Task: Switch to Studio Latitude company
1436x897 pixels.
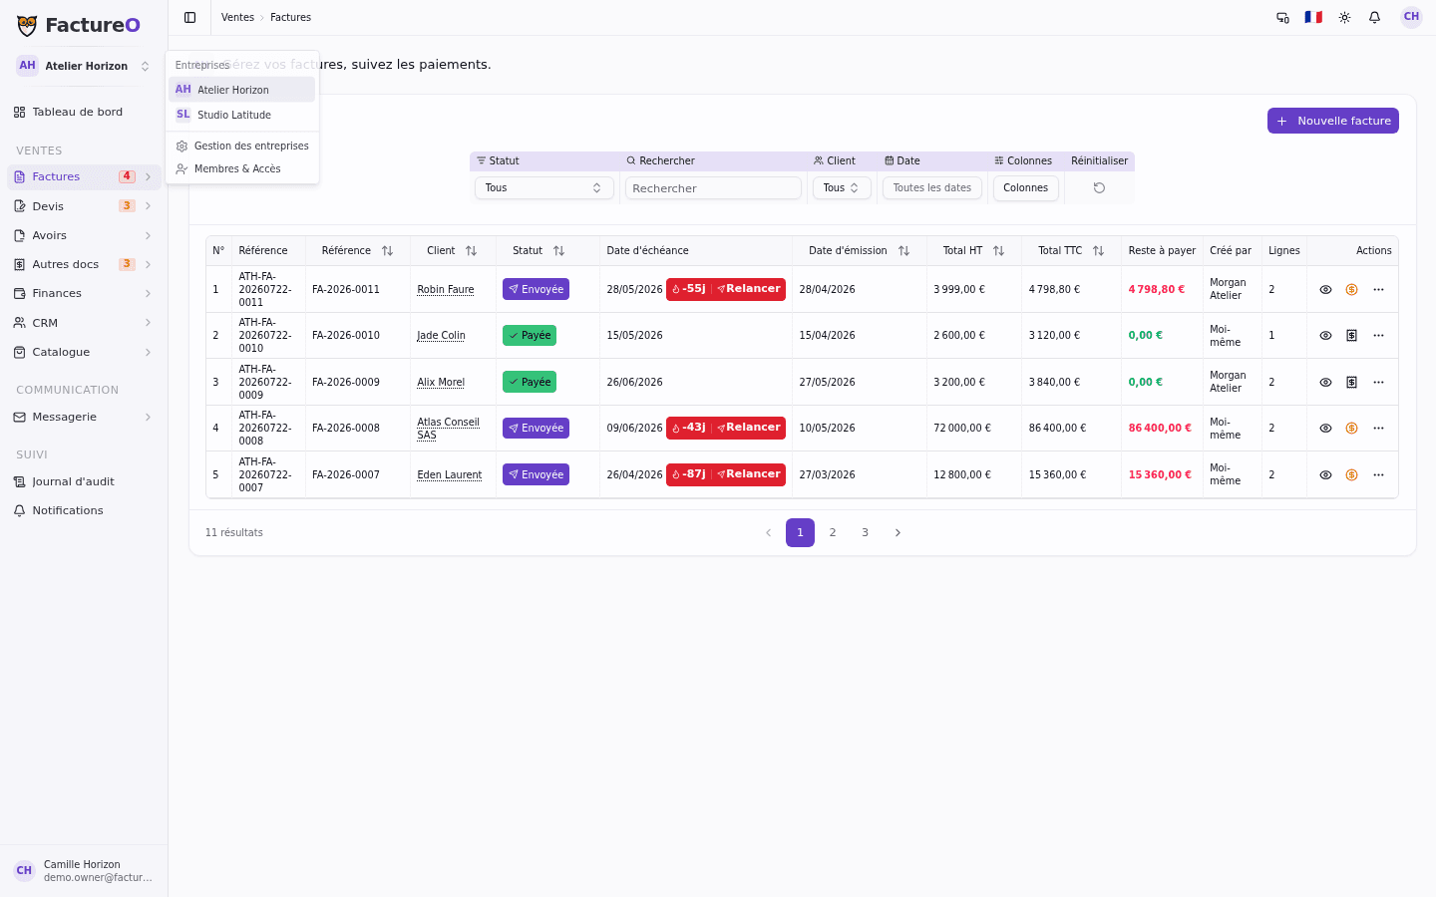Action: point(241,115)
